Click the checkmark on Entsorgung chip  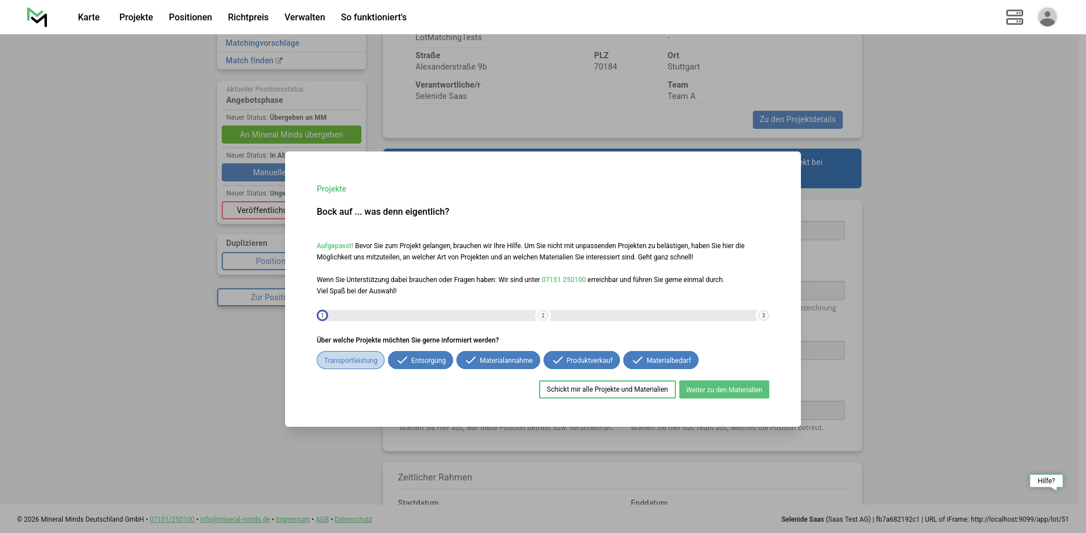pos(402,361)
